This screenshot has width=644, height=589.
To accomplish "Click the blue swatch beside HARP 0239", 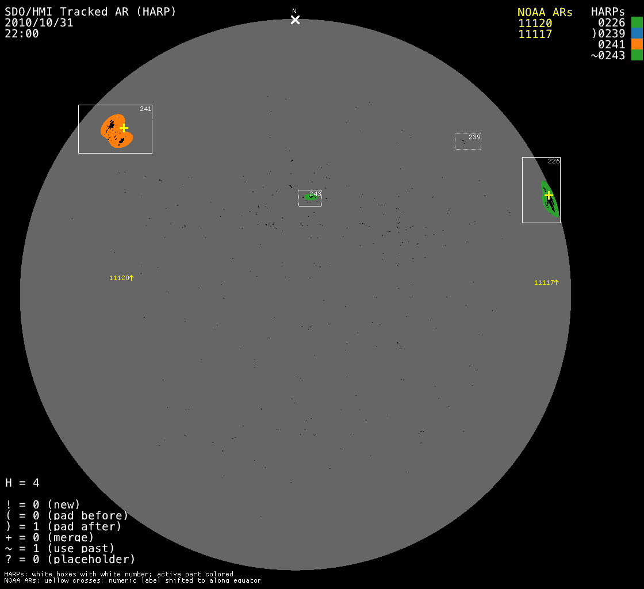I will coord(637,33).
